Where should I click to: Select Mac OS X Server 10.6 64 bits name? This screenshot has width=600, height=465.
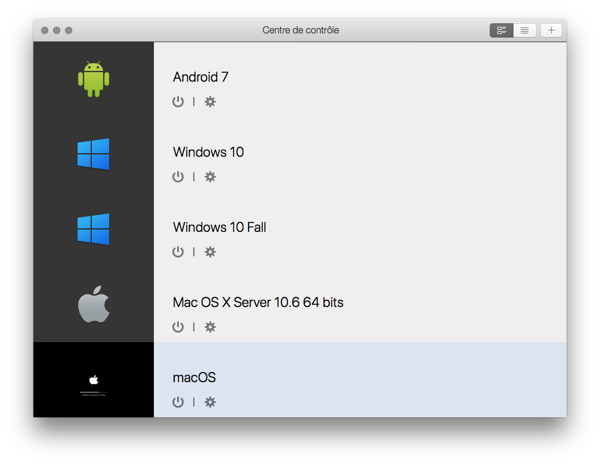tap(258, 302)
